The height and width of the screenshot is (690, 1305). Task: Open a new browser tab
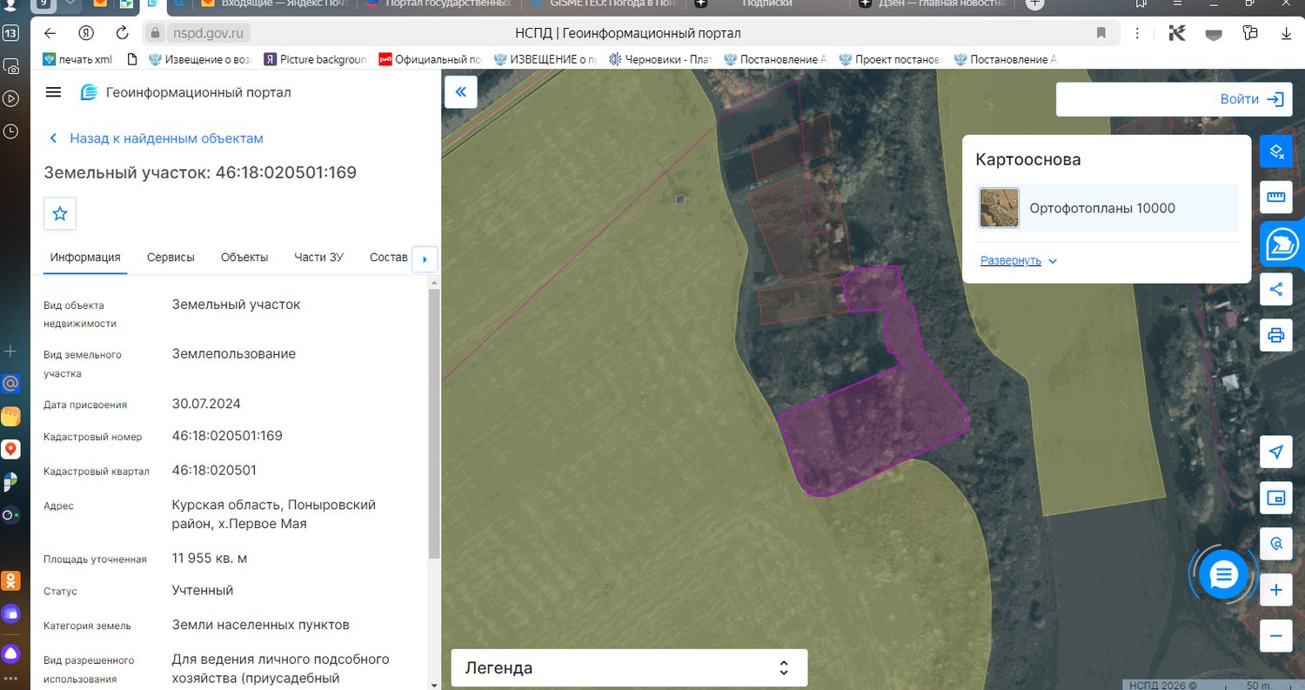1034,3
